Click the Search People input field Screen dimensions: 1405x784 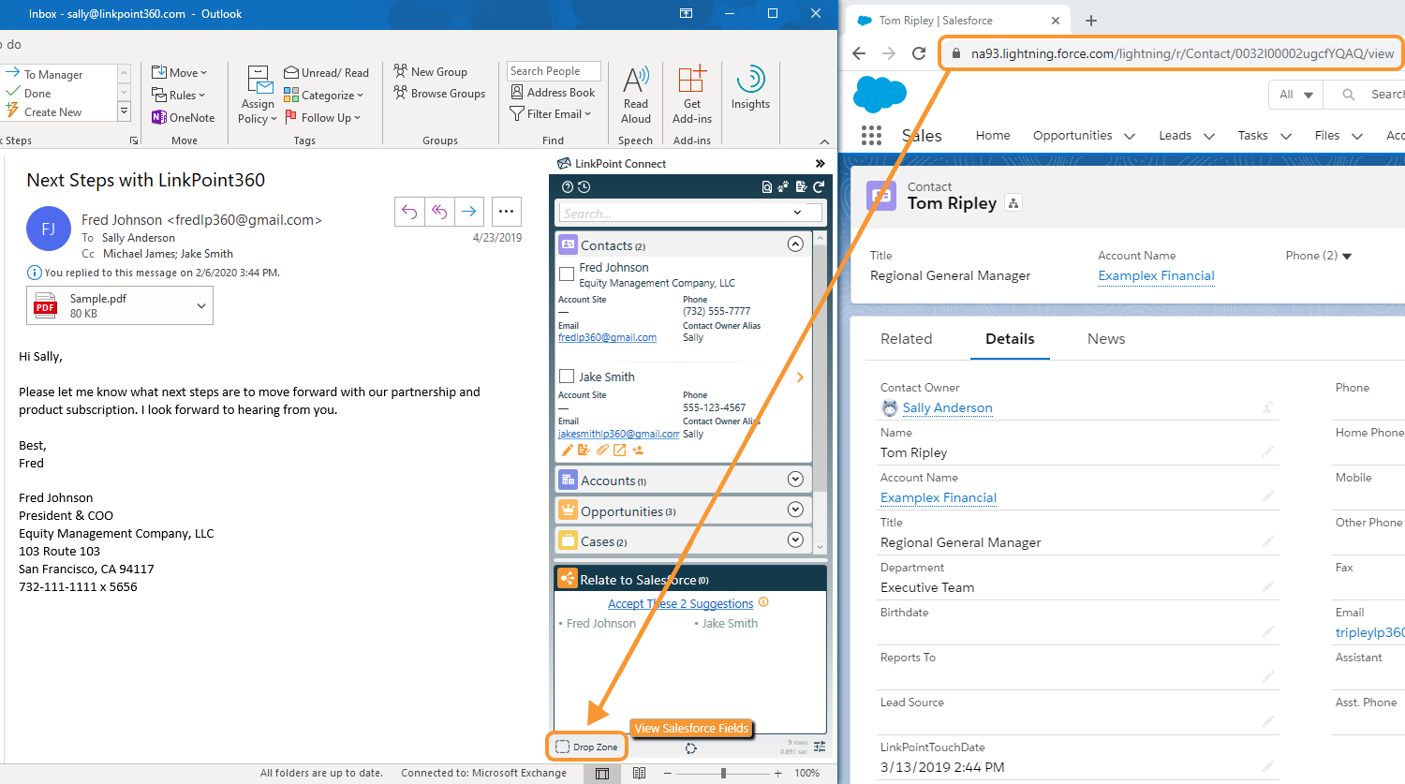[x=553, y=71]
